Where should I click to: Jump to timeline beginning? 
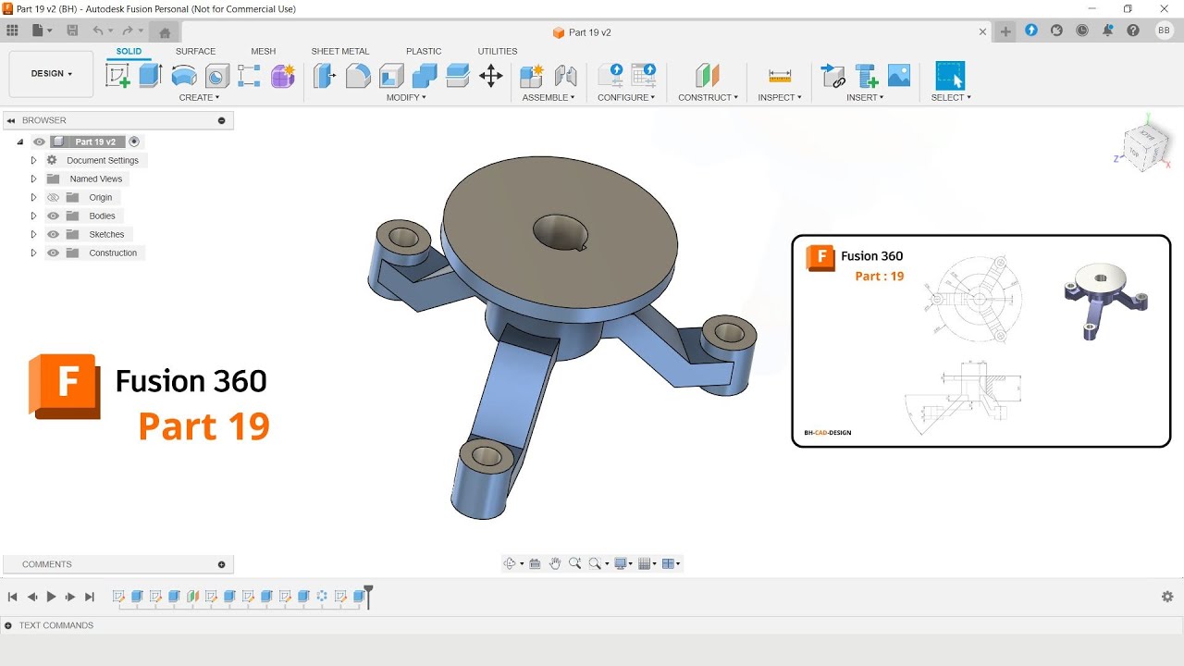click(x=12, y=597)
